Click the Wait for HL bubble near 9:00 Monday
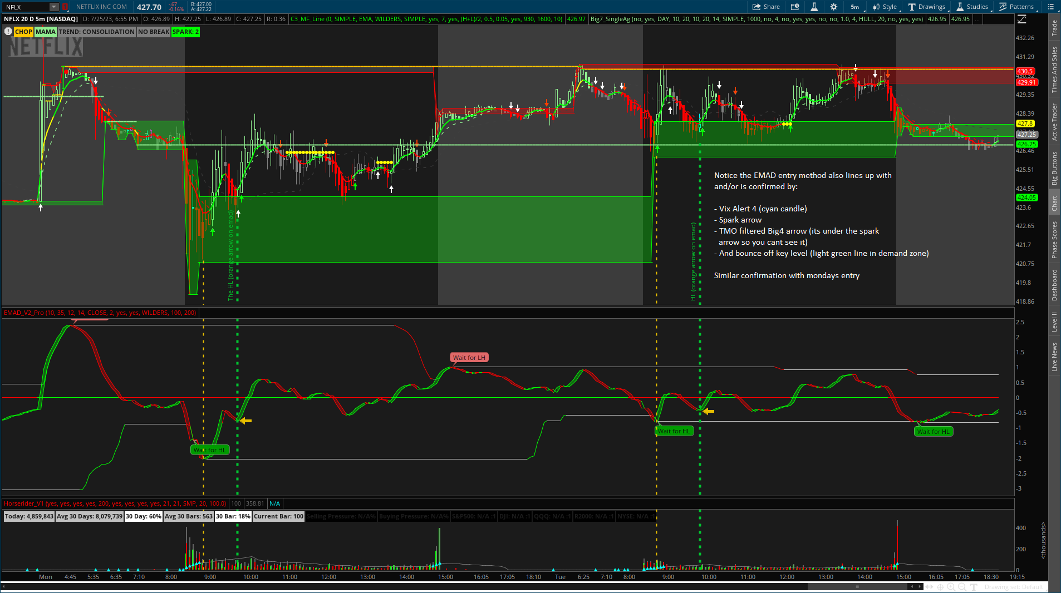Screen dimensions: 1061x593 [x=210, y=450]
